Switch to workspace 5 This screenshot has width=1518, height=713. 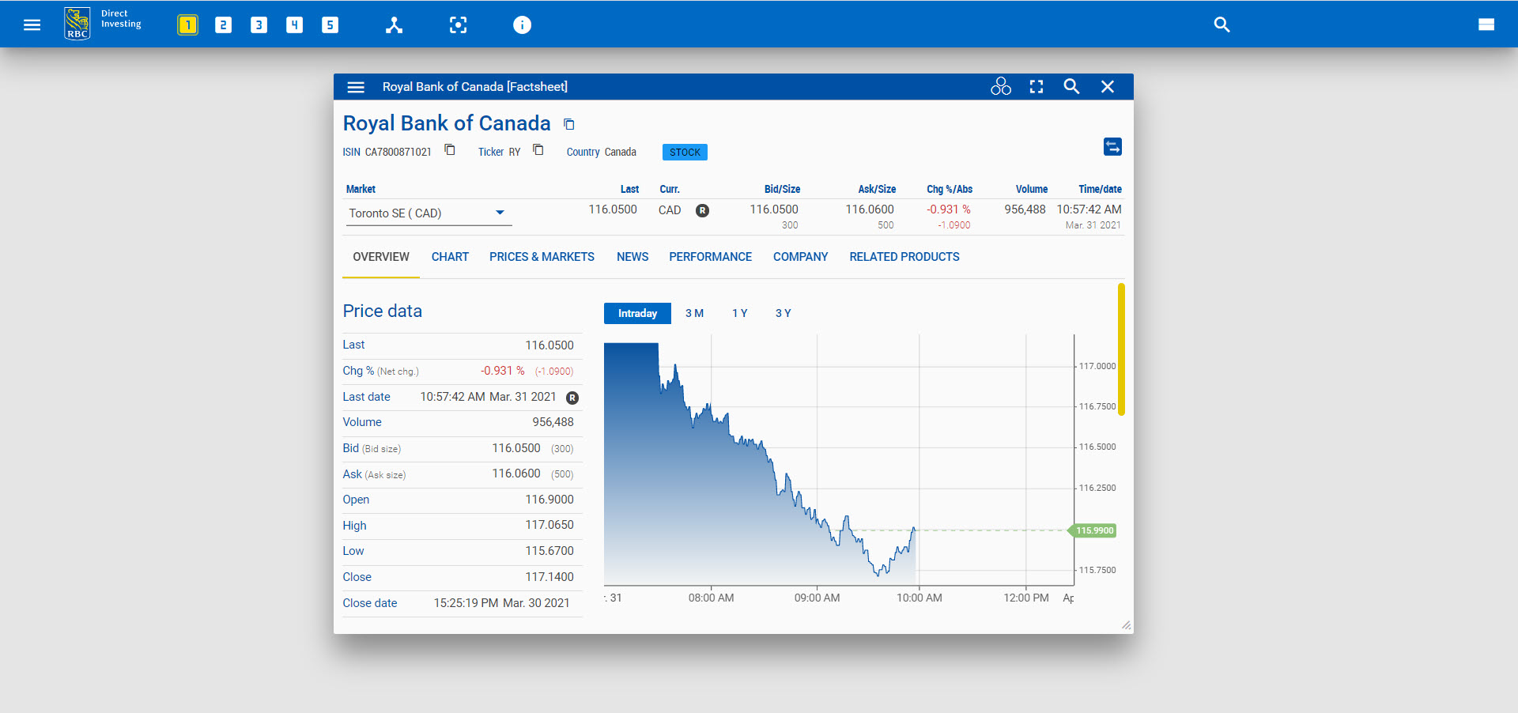(x=330, y=25)
